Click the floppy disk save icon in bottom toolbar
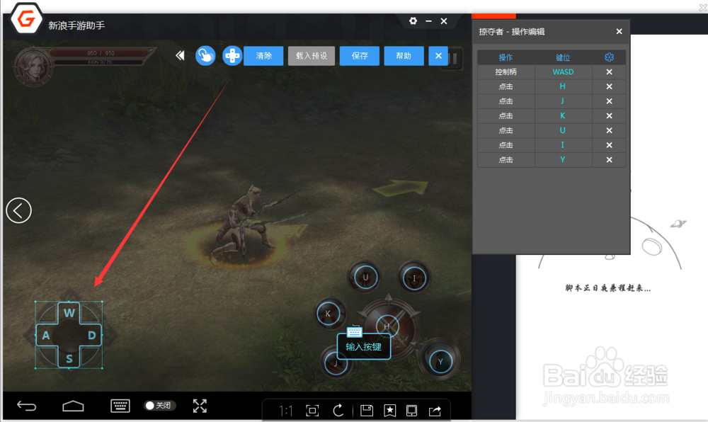The width and height of the screenshot is (708, 422). [367, 410]
